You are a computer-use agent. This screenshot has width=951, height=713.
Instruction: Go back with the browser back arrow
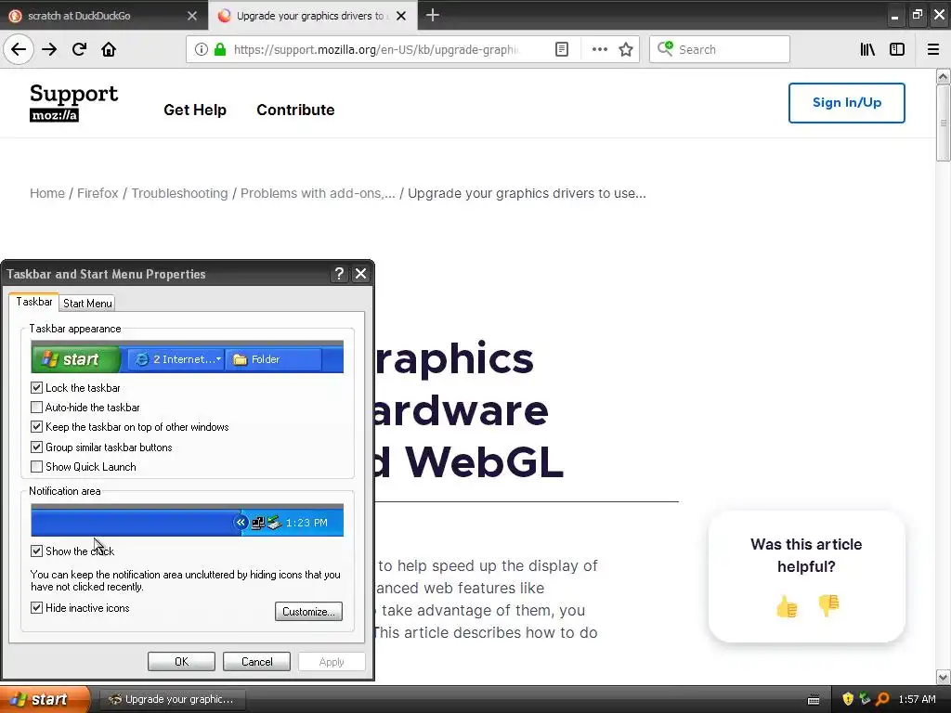tap(19, 49)
